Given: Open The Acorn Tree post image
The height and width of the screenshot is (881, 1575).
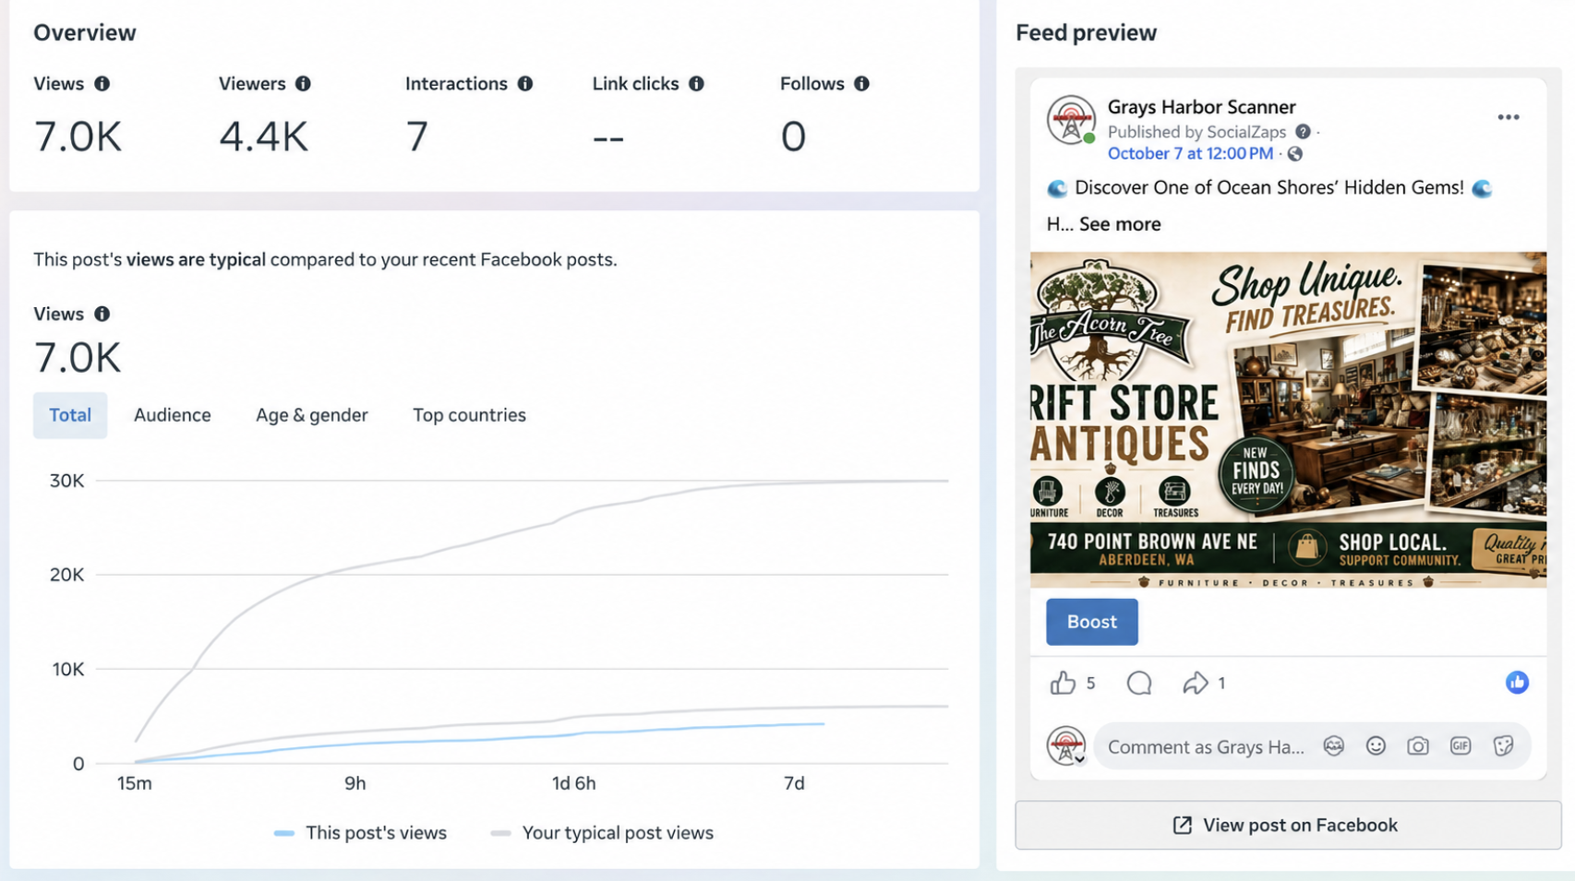Looking at the screenshot, I should [1288, 420].
